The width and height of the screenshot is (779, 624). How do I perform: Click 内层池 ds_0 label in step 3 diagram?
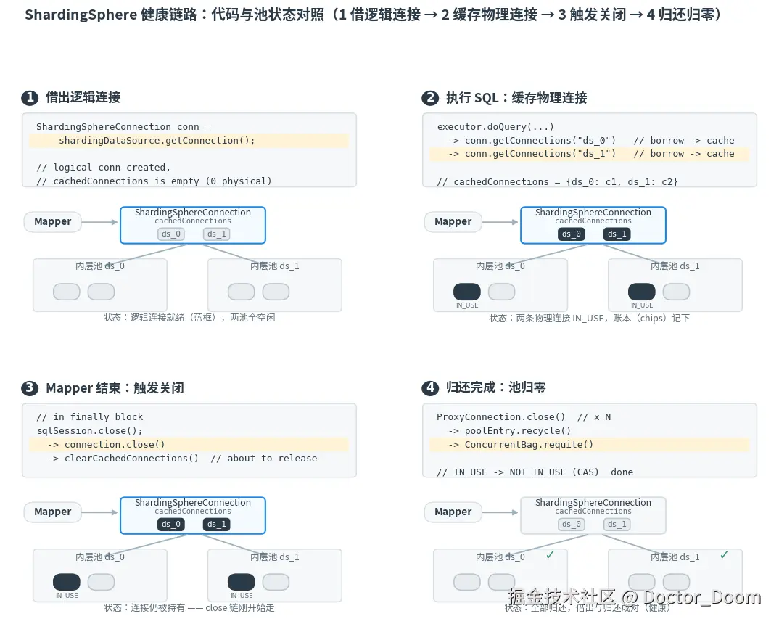tap(100, 557)
